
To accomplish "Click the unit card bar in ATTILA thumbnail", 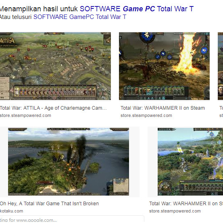I will [55, 91].
